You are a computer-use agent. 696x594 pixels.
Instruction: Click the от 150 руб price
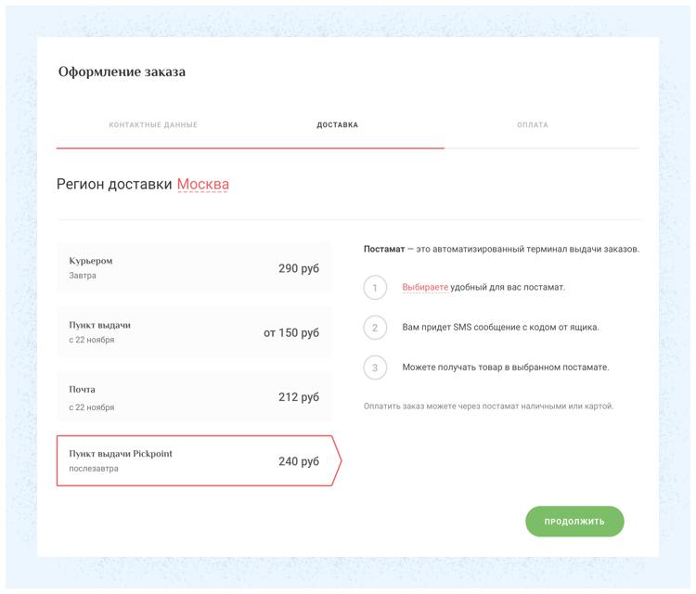(x=291, y=332)
